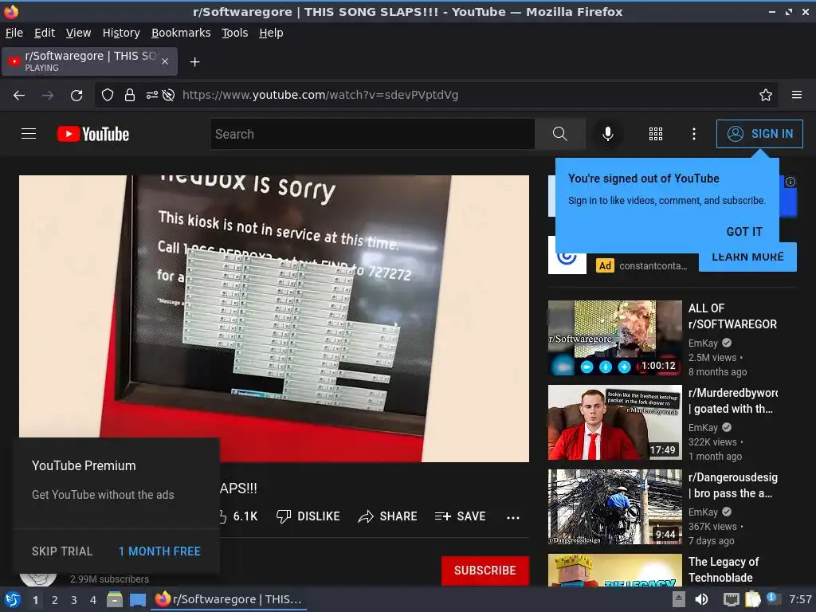
Task: Open YouTube guide sidebar menu
Action: [x=29, y=134]
